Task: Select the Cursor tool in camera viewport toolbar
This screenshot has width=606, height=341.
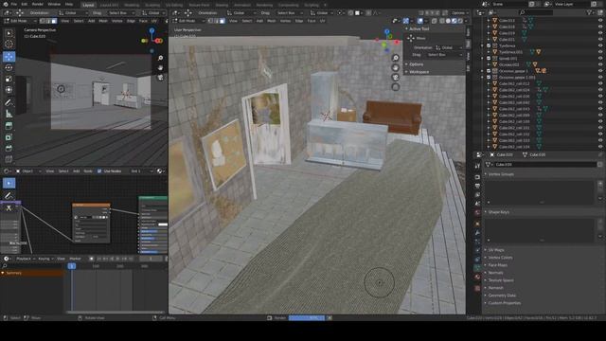Action: tap(9, 45)
